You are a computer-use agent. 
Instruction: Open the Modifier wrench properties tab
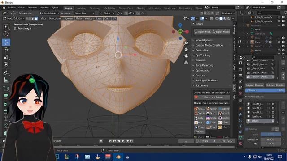coord(240,114)
